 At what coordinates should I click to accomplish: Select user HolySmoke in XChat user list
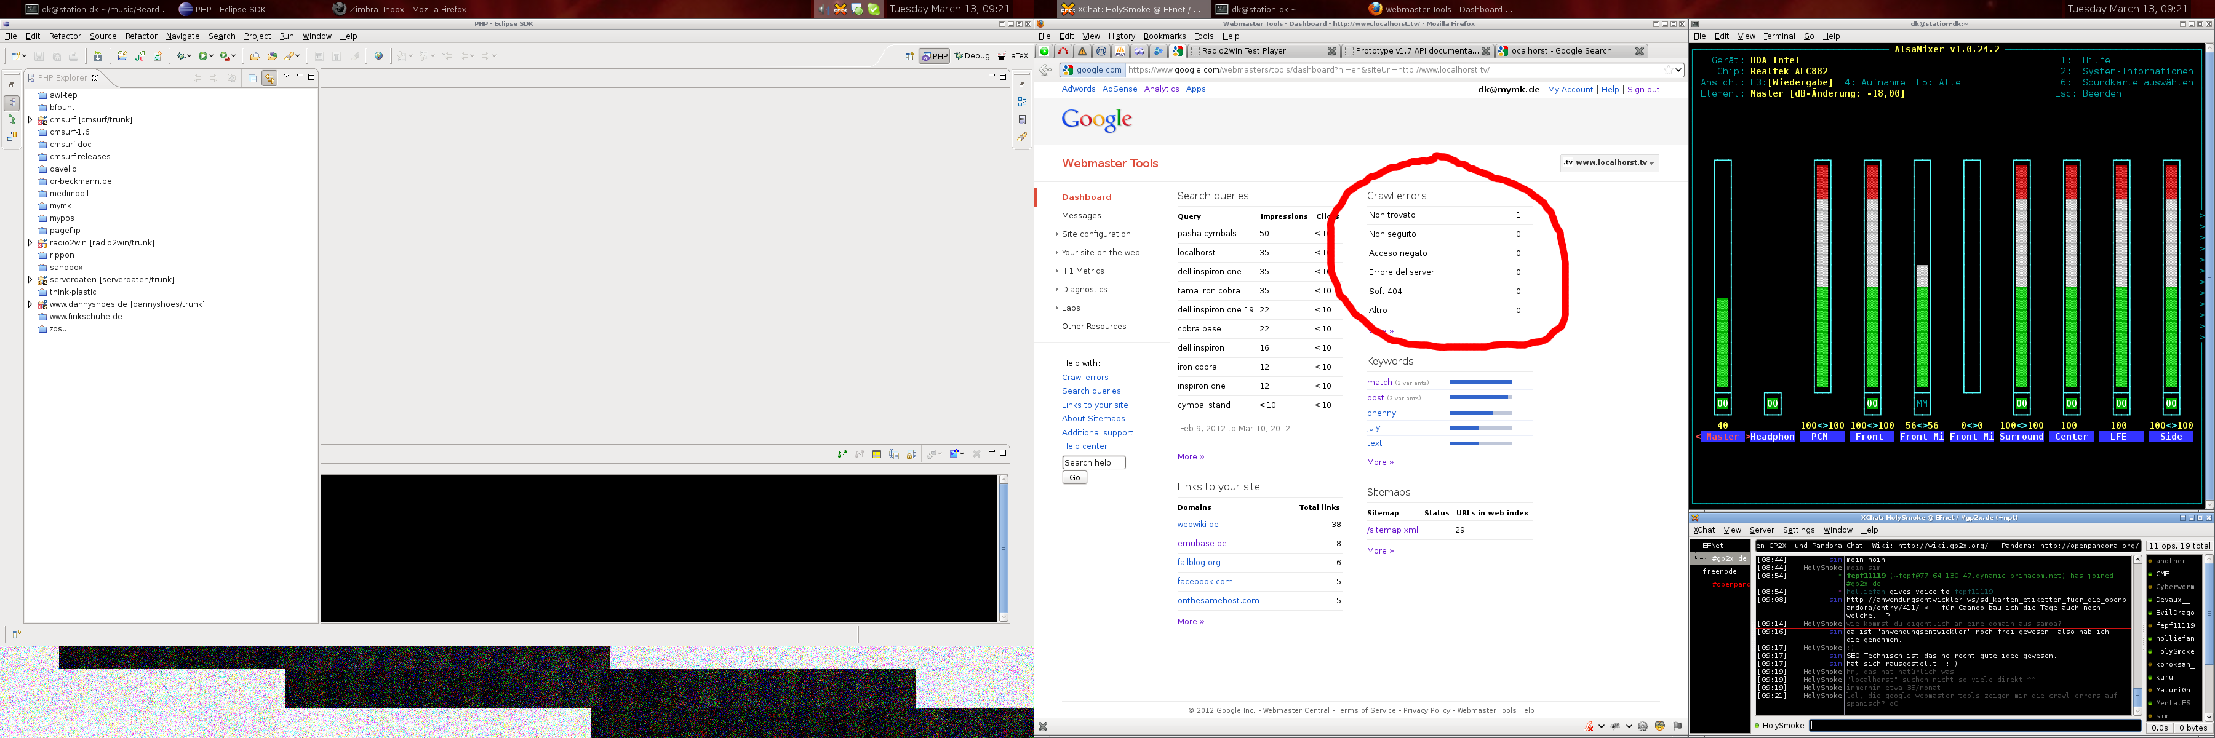coord(2174,651)
